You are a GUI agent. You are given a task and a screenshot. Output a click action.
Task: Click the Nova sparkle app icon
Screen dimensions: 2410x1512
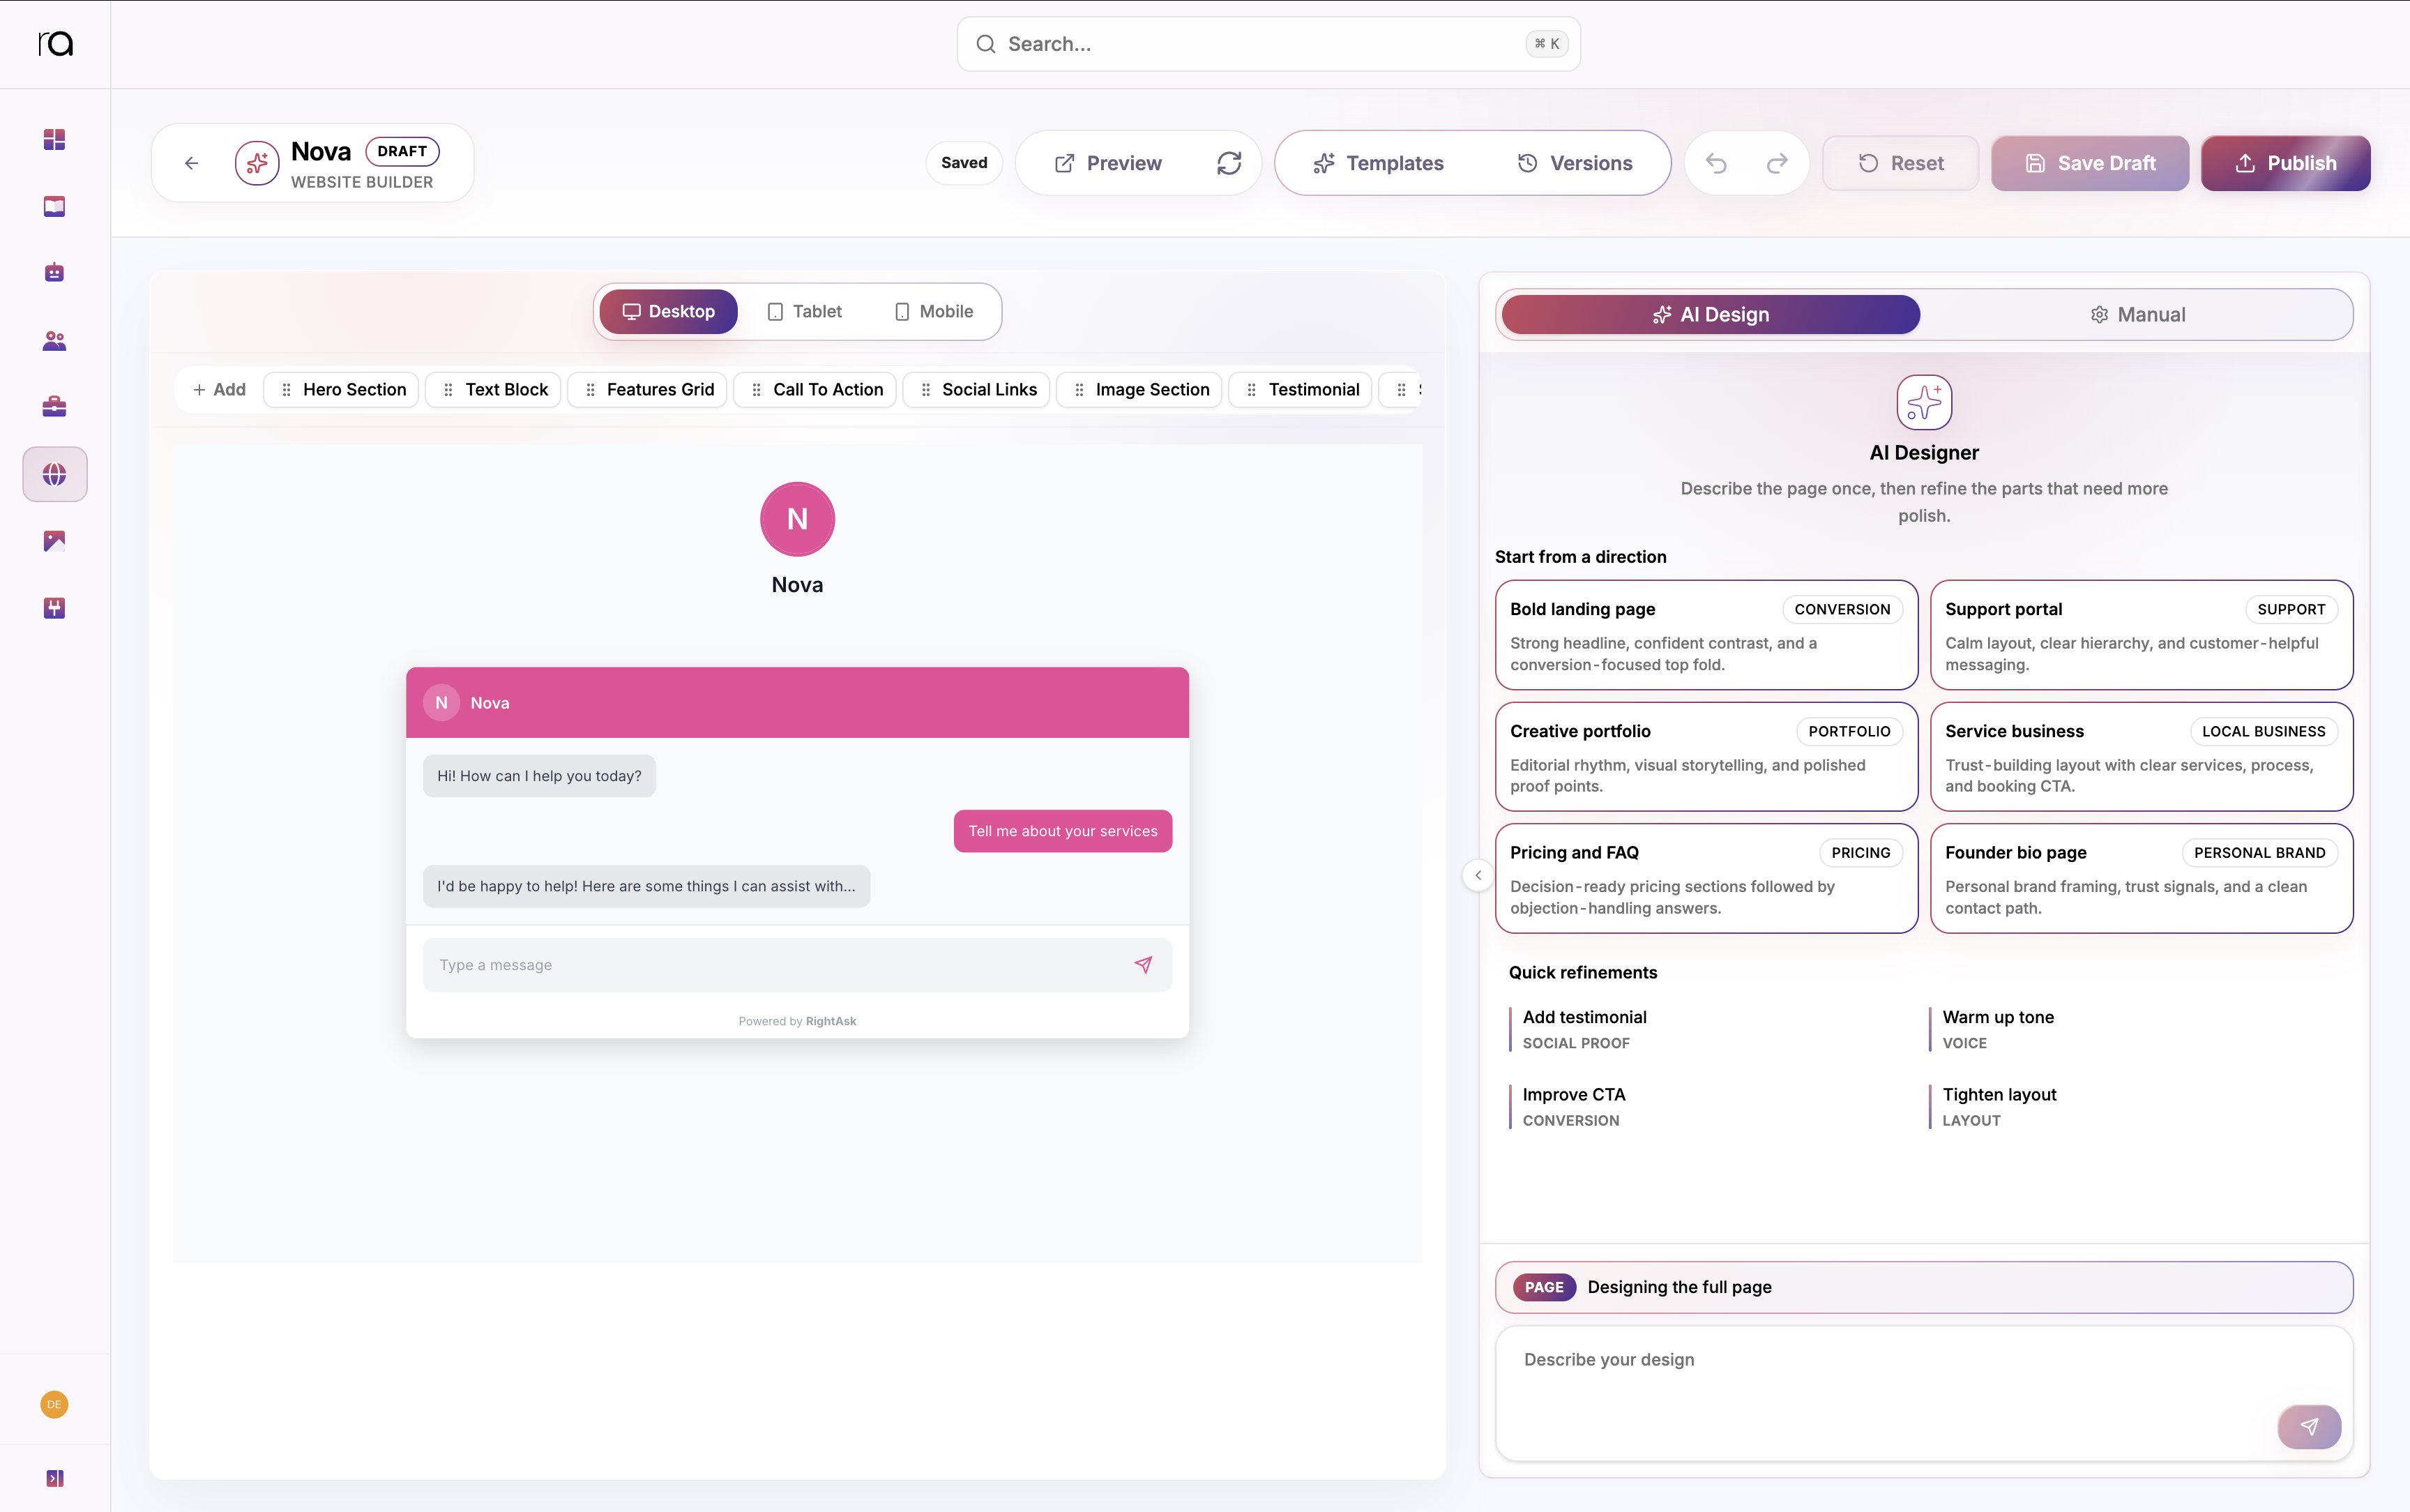[257, 163]
